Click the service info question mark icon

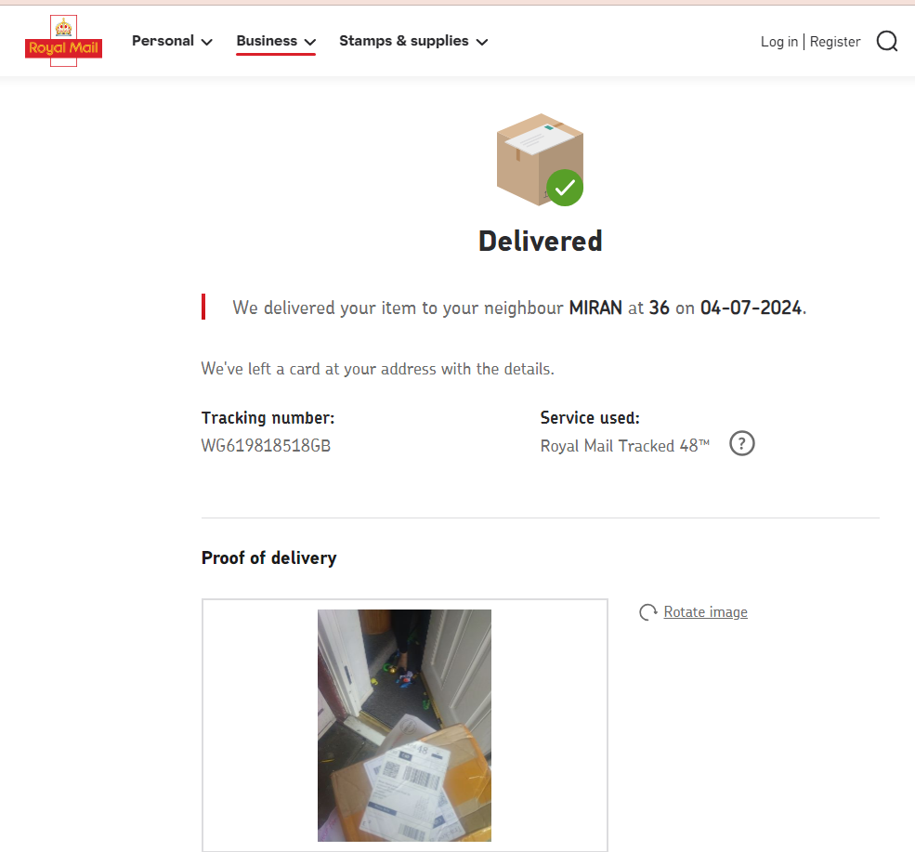point(741,444)
